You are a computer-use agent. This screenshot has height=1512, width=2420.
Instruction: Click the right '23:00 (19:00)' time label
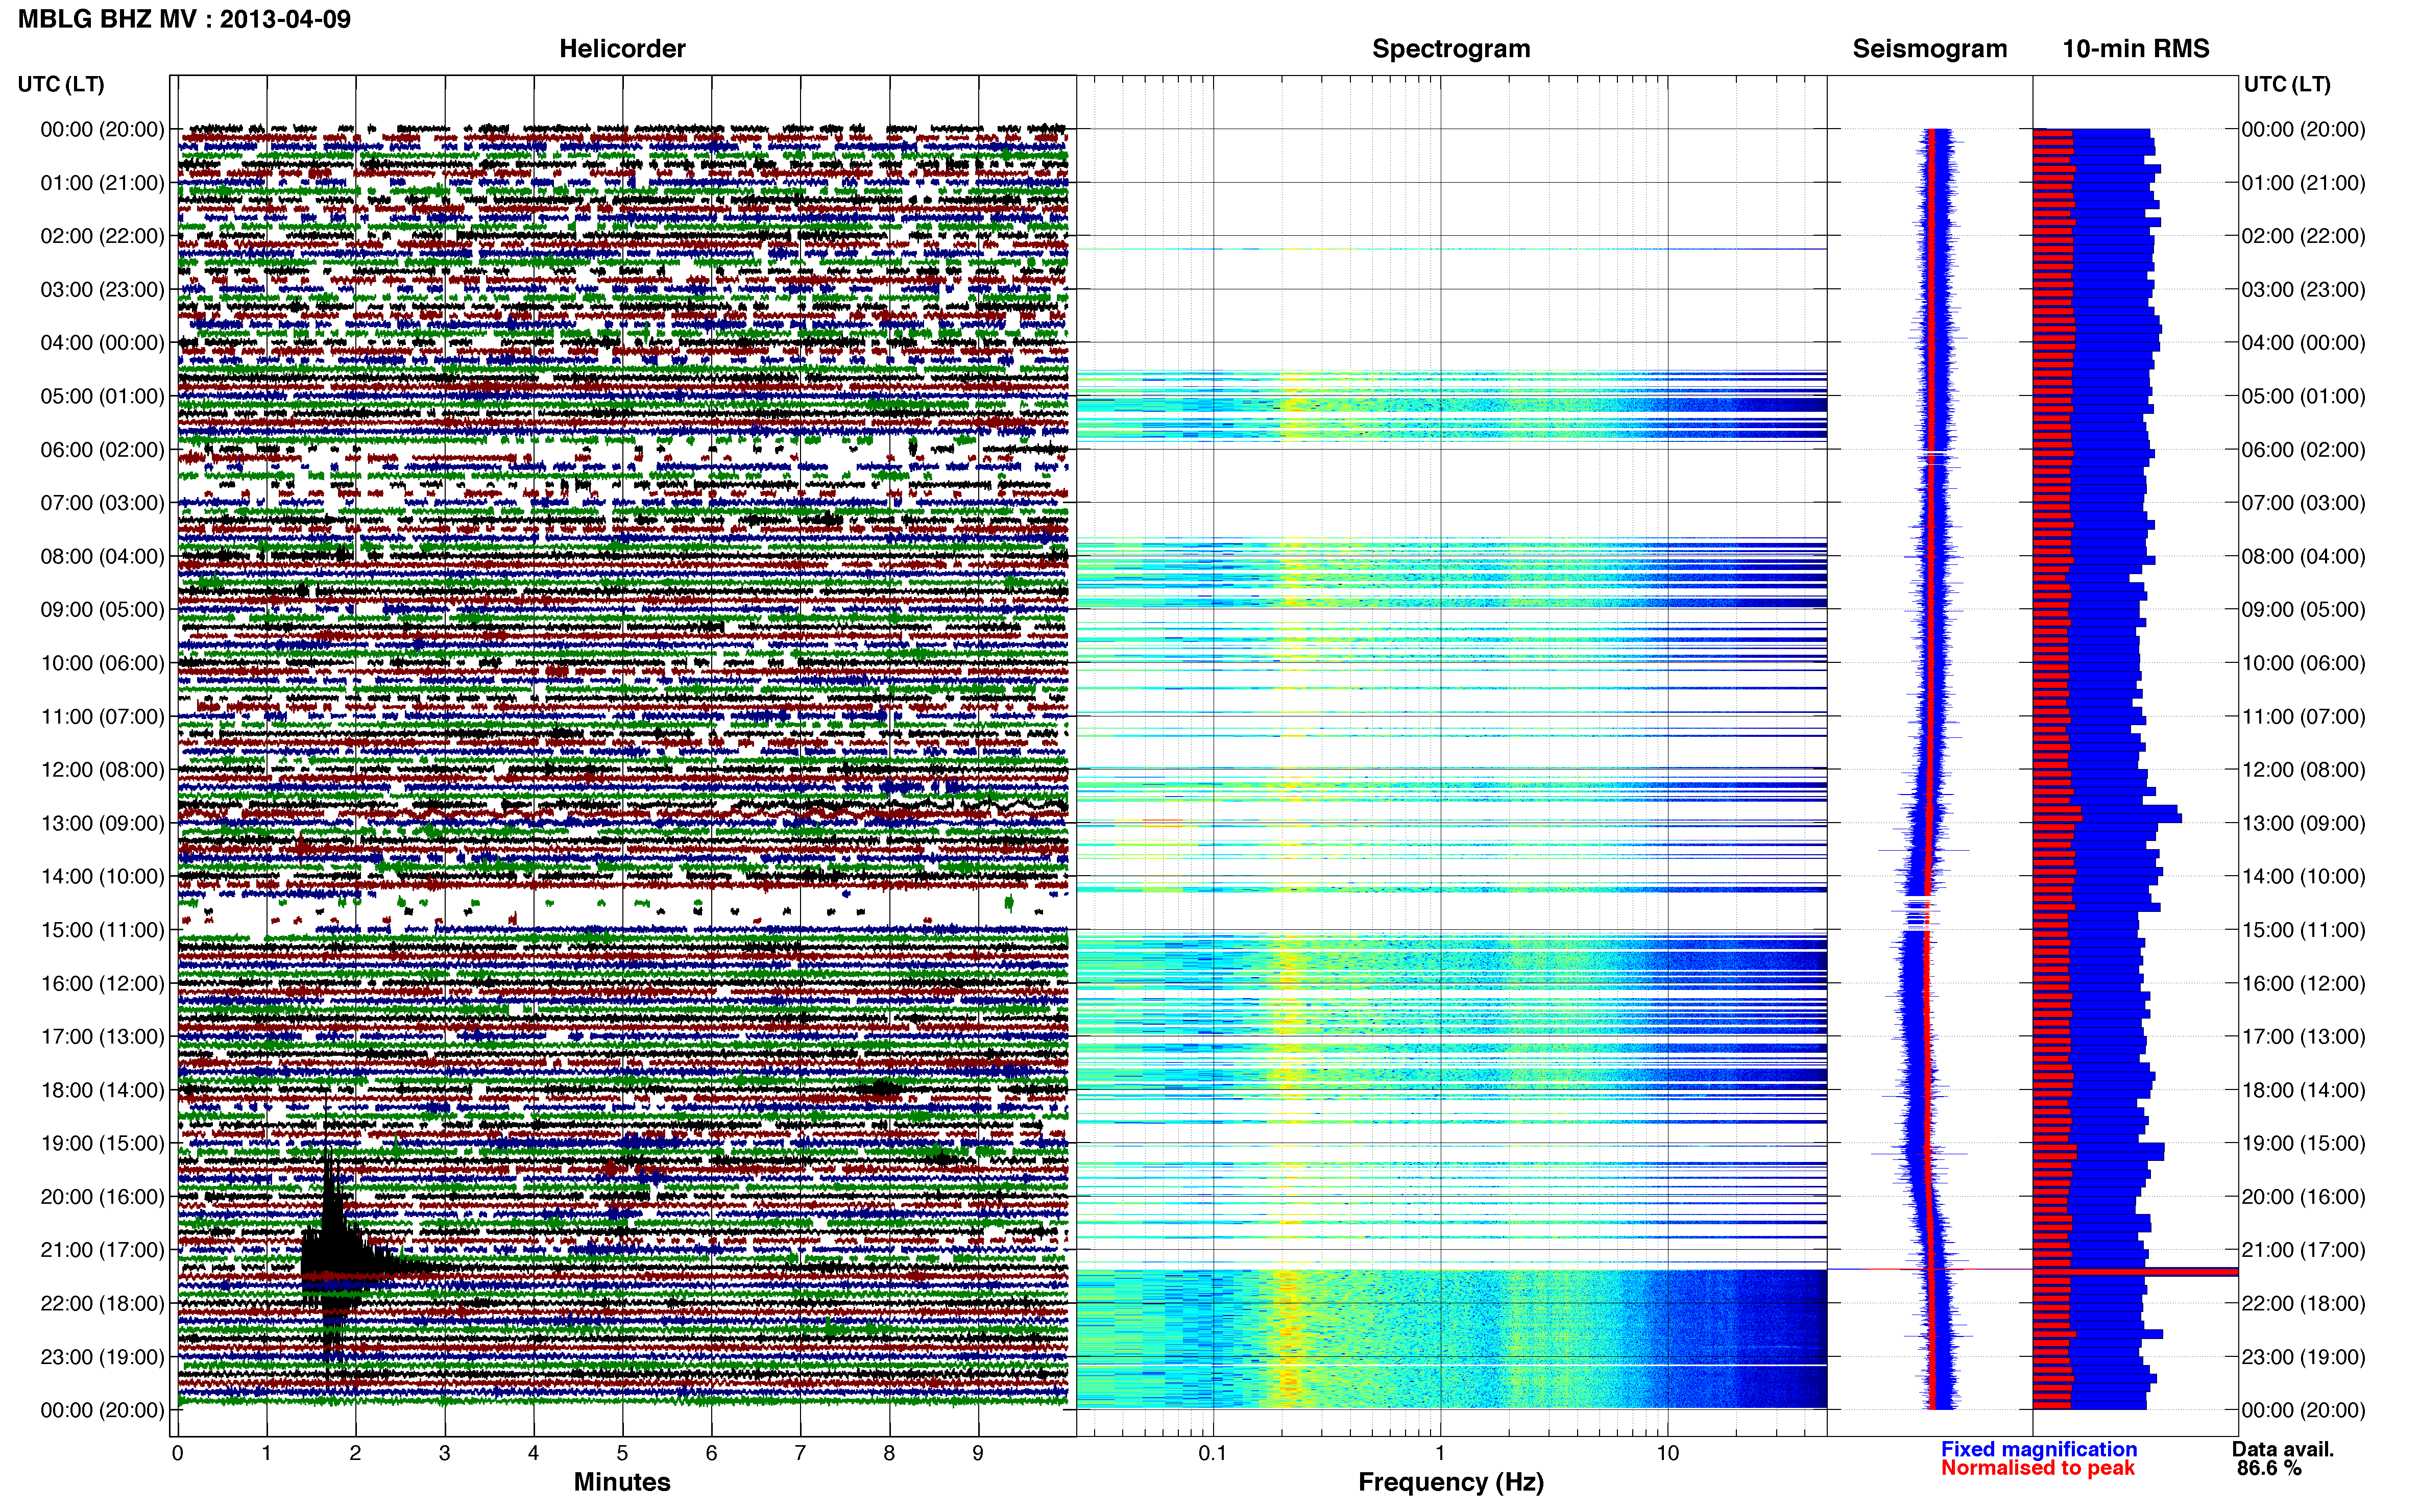click(2303, 1357)
